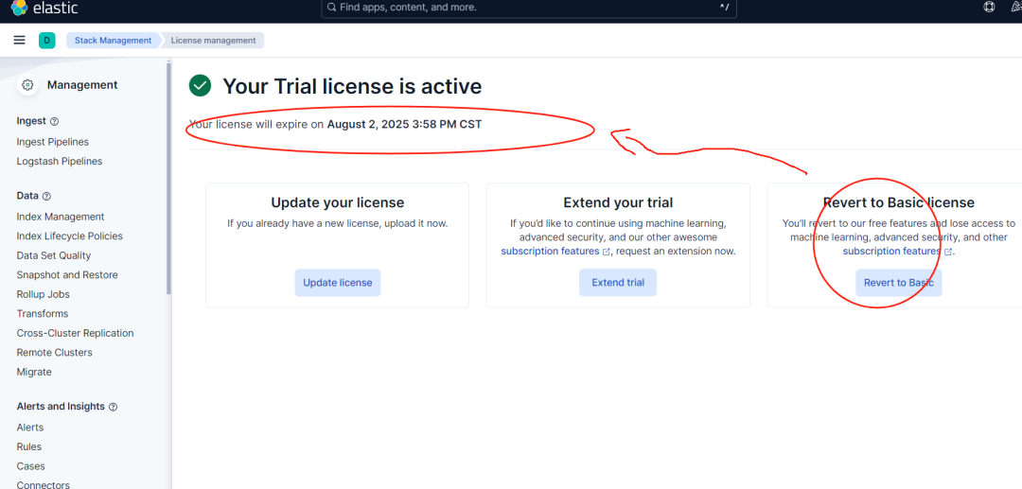Click the sidebar vertical scrollbar
Screen dimensions: 1022x489
pos(168,179)
